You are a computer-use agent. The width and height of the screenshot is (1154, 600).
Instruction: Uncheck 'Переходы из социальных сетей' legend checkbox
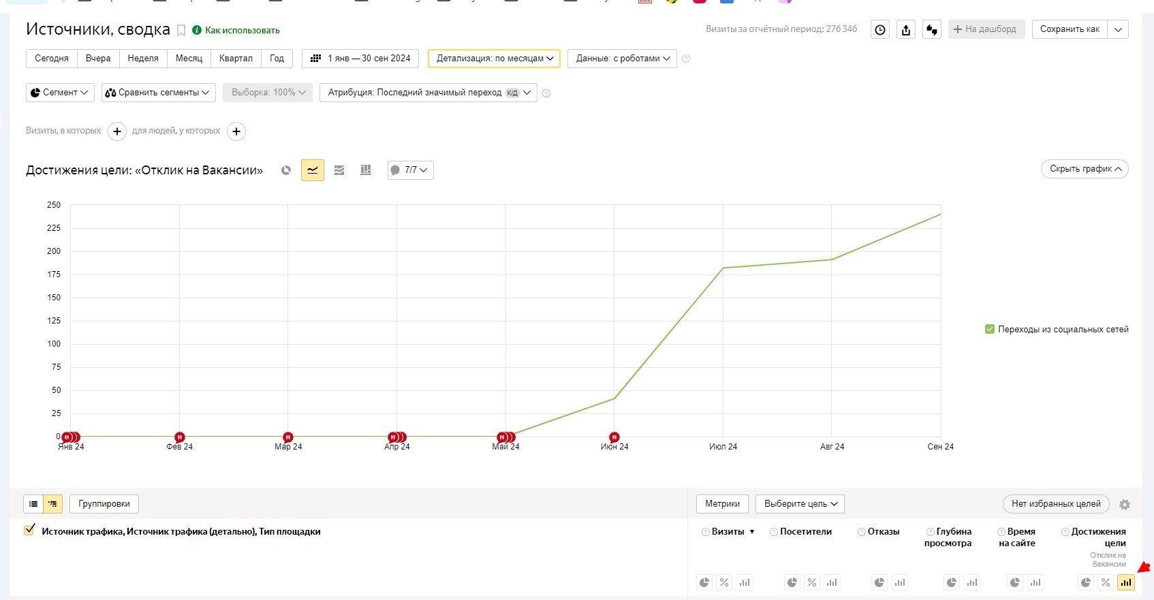(x=990, y=330)
